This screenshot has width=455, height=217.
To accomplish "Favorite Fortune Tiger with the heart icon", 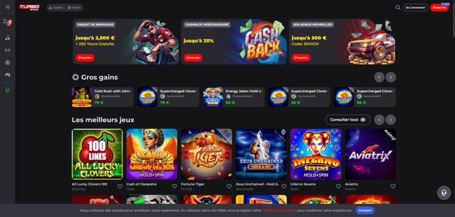I will pyautogui.click(x=229, y=186).
